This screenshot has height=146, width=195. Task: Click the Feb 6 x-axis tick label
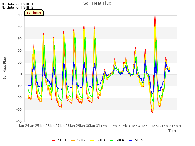156,126
